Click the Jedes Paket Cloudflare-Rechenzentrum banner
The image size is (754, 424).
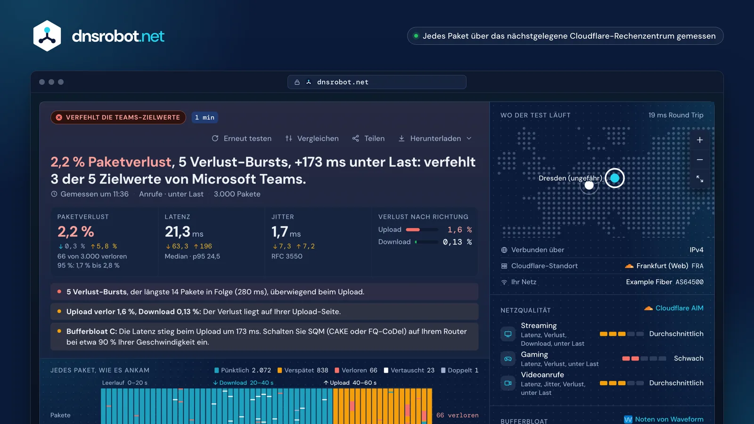(565, 36)
